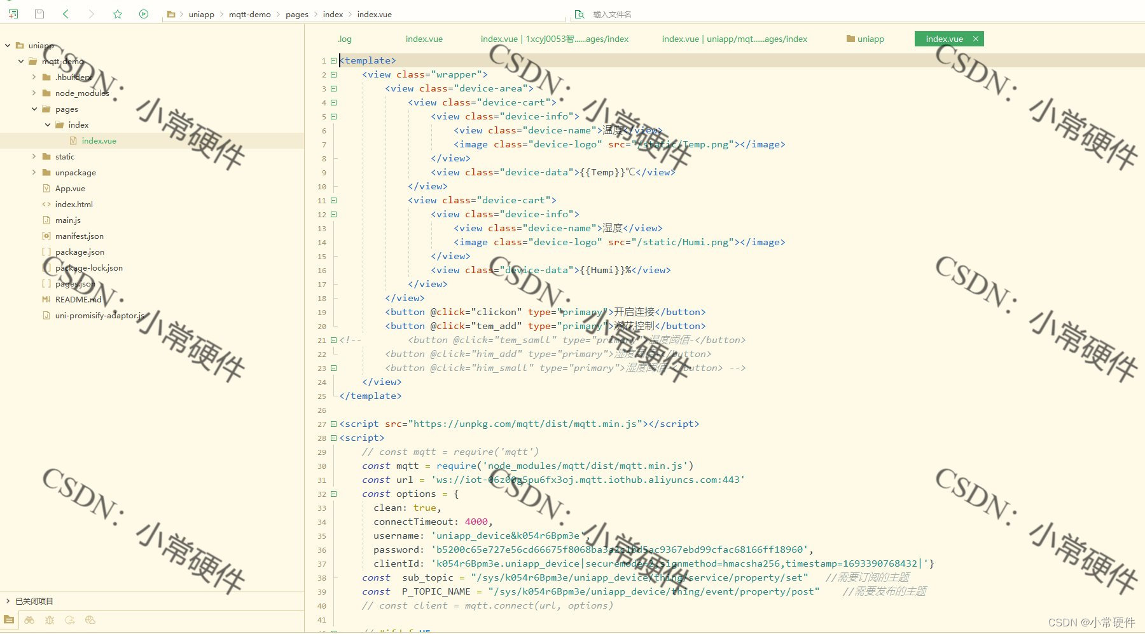Collapse the pages folder
Viewport: 1145px width, 634px height.
(x=34, y=109)
